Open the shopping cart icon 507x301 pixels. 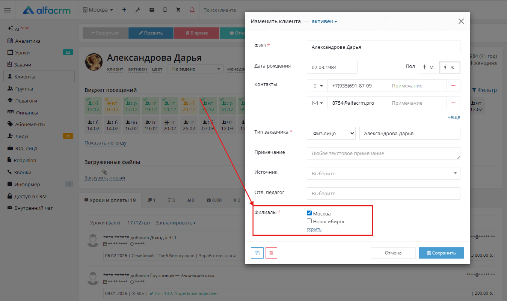tap(178, 10)
